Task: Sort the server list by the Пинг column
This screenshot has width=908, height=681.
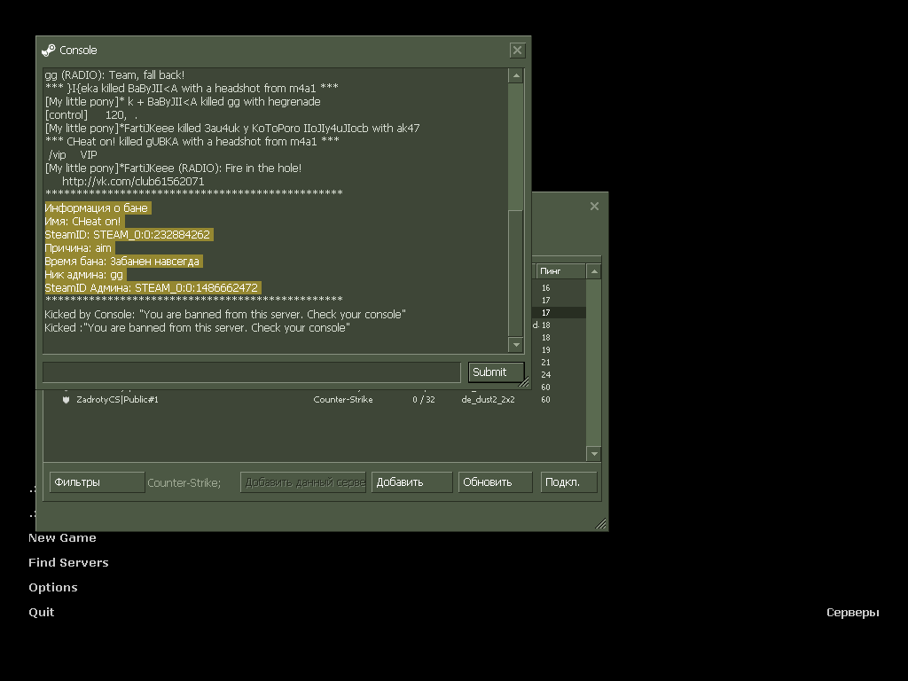Action: point(560,271)
